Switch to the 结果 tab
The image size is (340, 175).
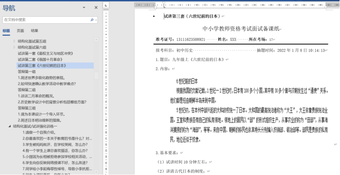point(34,31)
